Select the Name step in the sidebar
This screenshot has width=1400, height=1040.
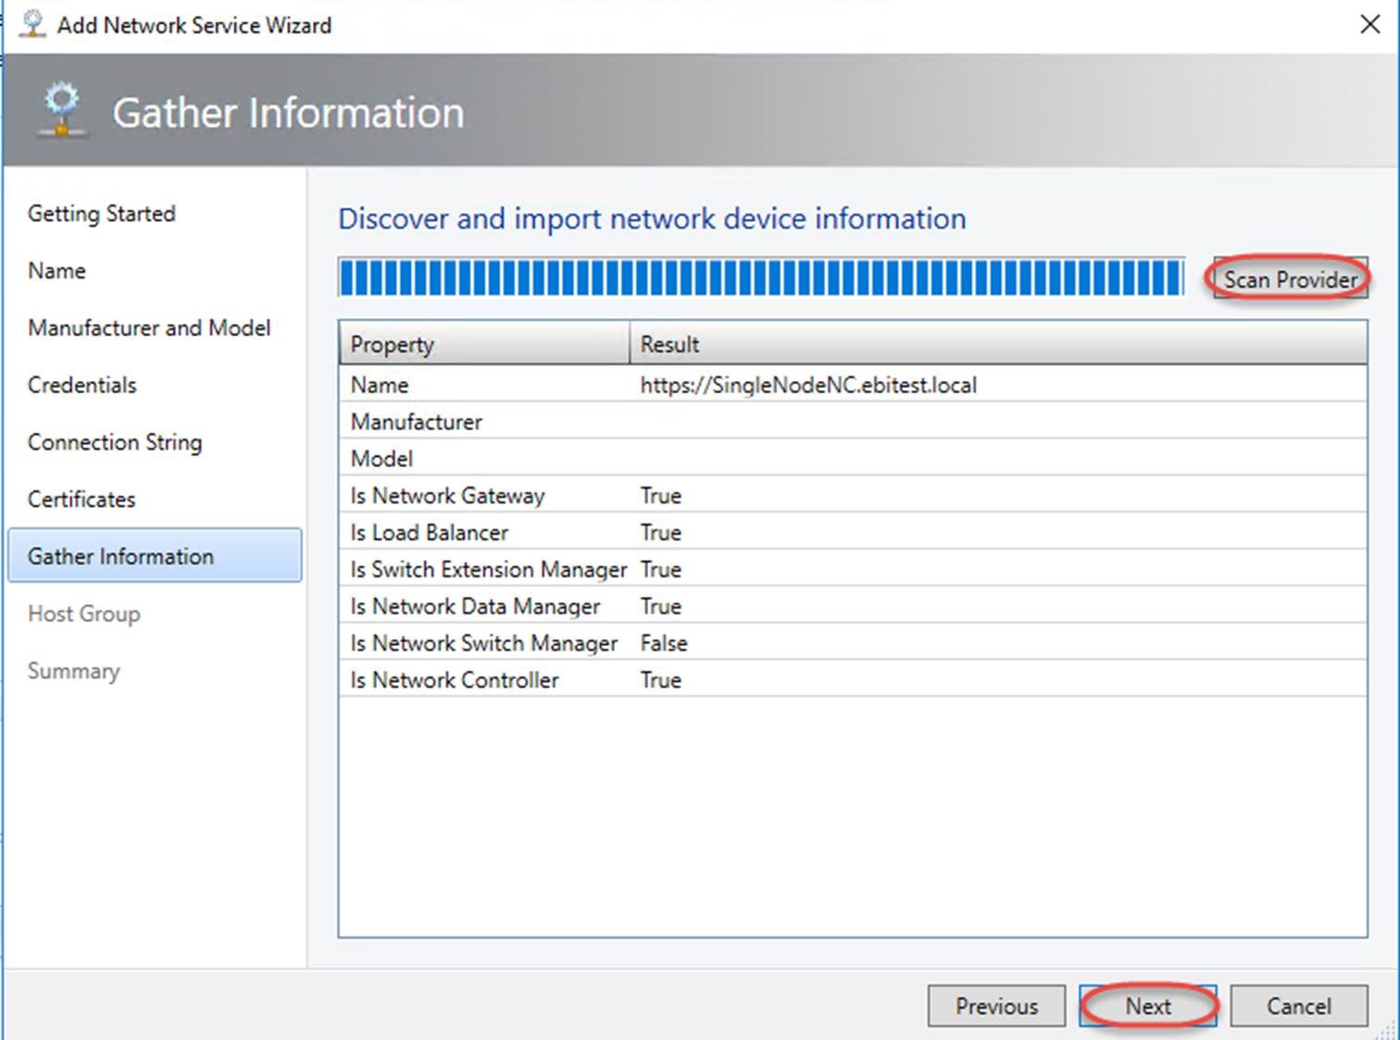(x=56, y=271)
